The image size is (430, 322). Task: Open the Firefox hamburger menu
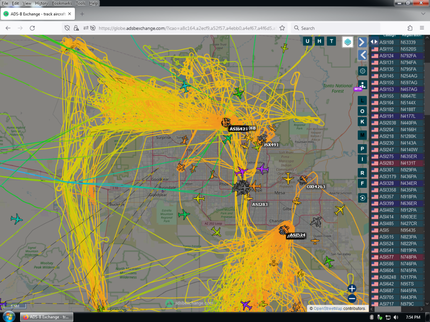click(x=422, y=28)
